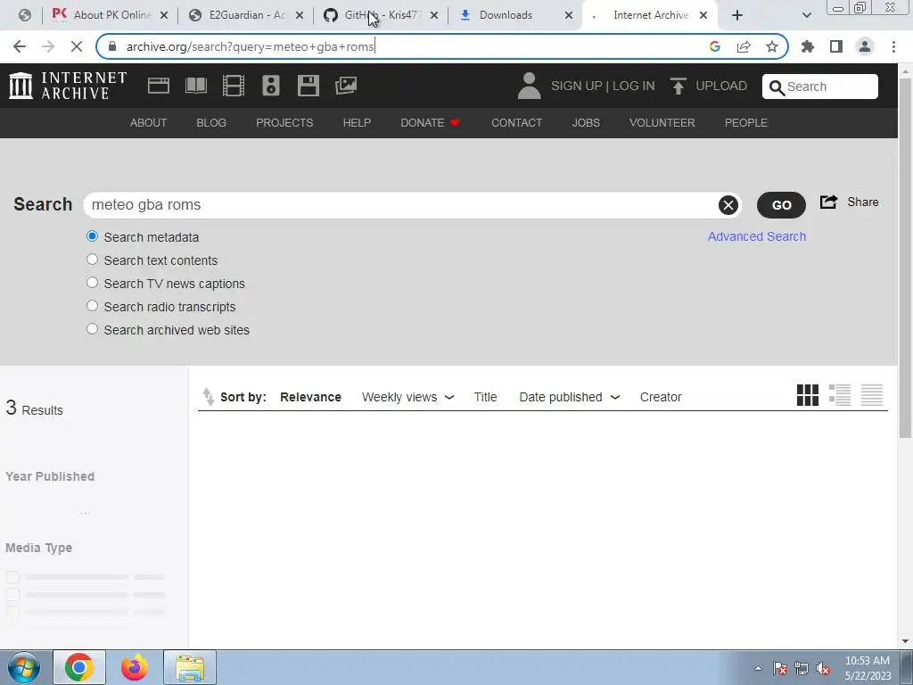Switch to Downloads tab
The image size is (913, 685).
click(515, 15)
